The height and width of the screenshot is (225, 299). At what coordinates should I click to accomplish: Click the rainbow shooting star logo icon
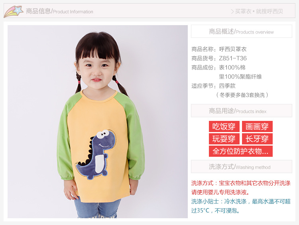(x=13, y=12)
